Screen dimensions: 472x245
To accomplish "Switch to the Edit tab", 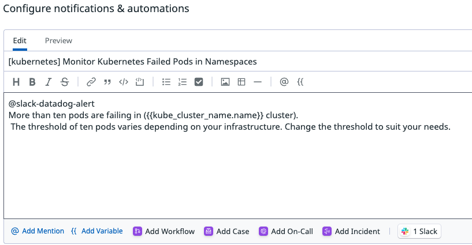I will 20,41.
